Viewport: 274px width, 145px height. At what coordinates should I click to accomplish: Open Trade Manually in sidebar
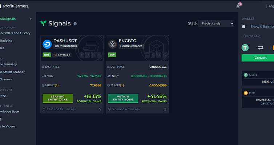8,64
